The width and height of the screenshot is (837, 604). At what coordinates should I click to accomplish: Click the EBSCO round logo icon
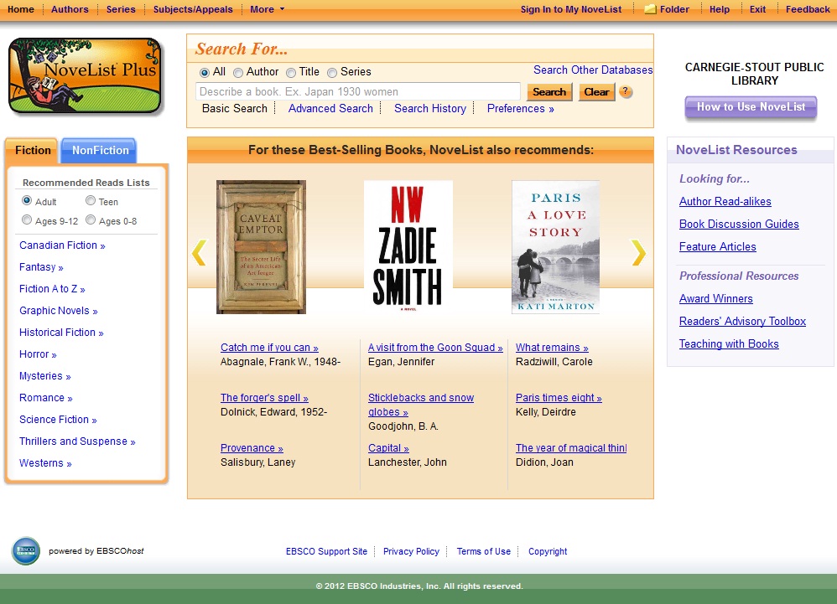26,550
